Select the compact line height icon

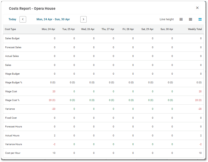point(181,19)
